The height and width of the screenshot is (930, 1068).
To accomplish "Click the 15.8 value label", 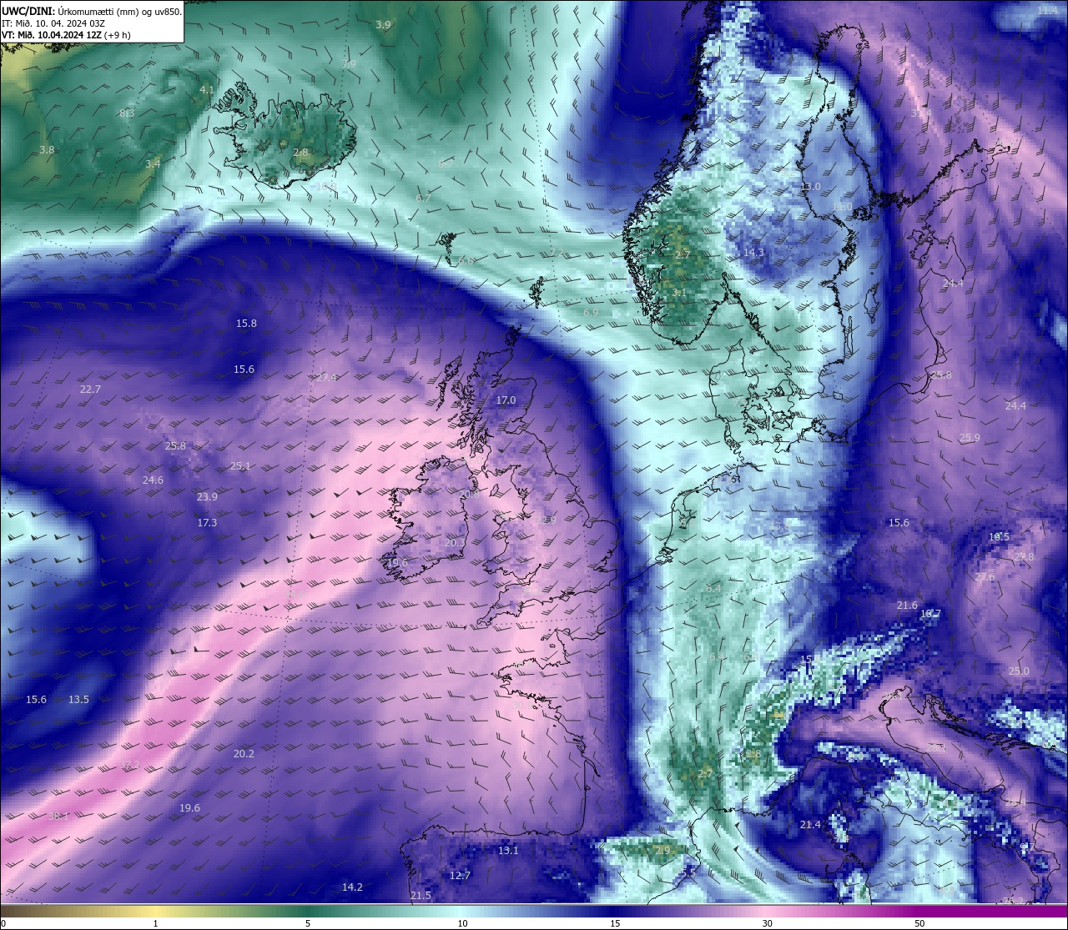I will [246, 324].
